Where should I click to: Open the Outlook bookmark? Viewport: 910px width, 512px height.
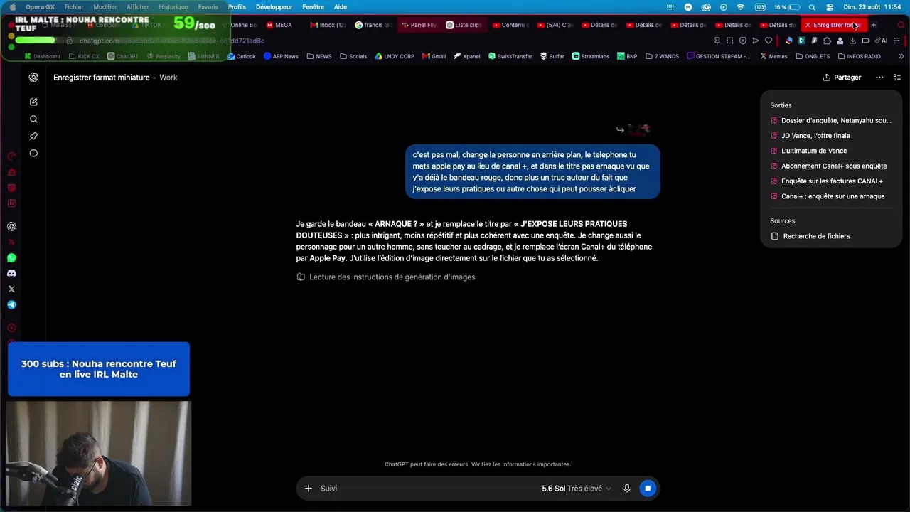click(x=241, y=57)
